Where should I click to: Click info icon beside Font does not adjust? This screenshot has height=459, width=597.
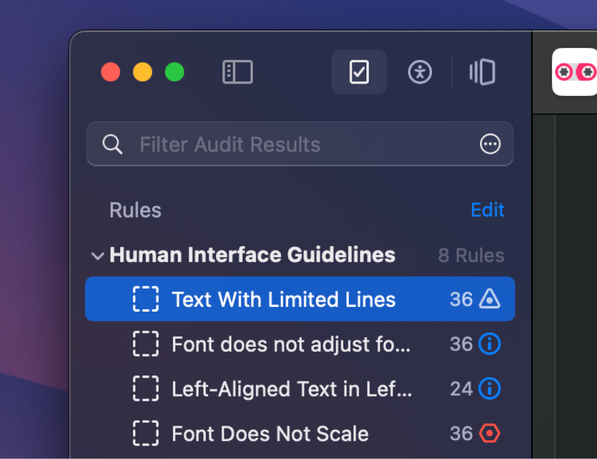point(490,344)
